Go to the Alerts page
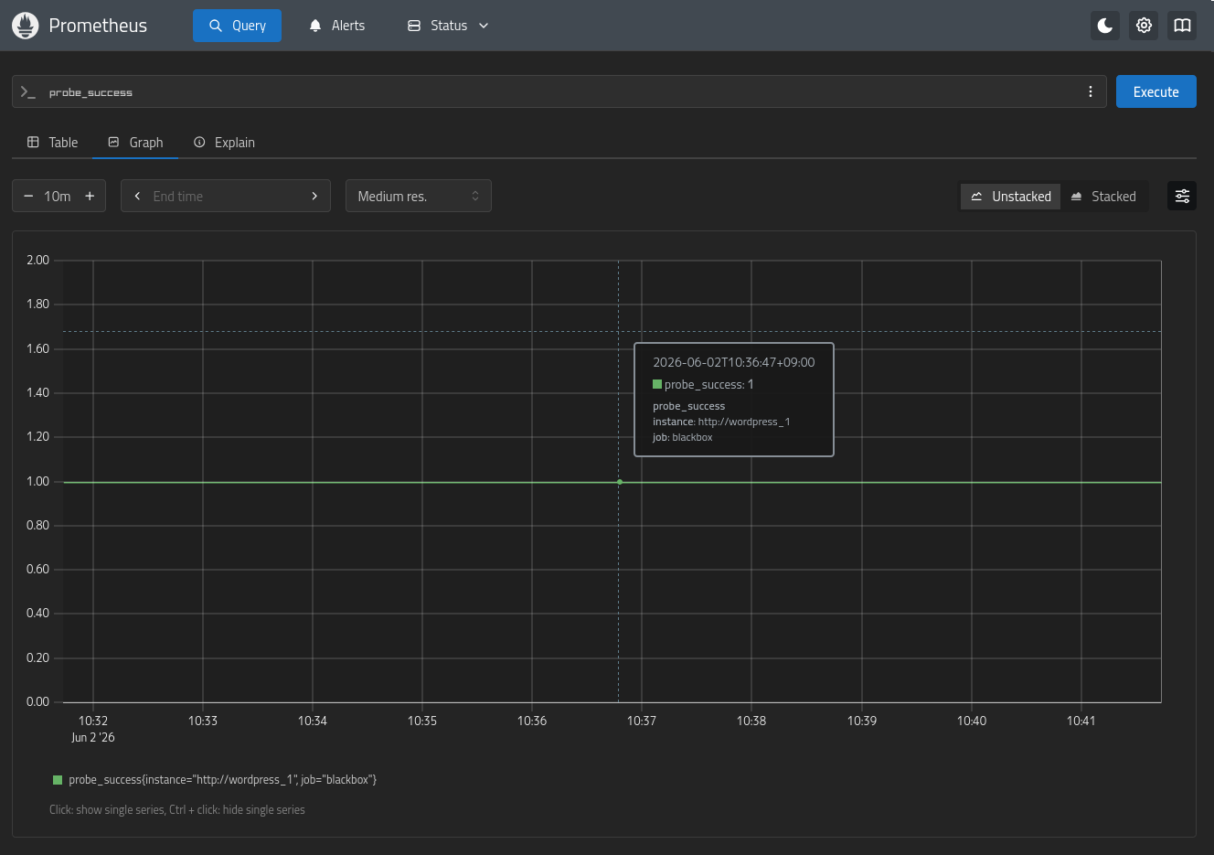 coord(336,26)
